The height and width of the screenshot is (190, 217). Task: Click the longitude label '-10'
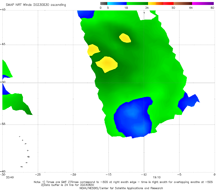coord(144,175)
